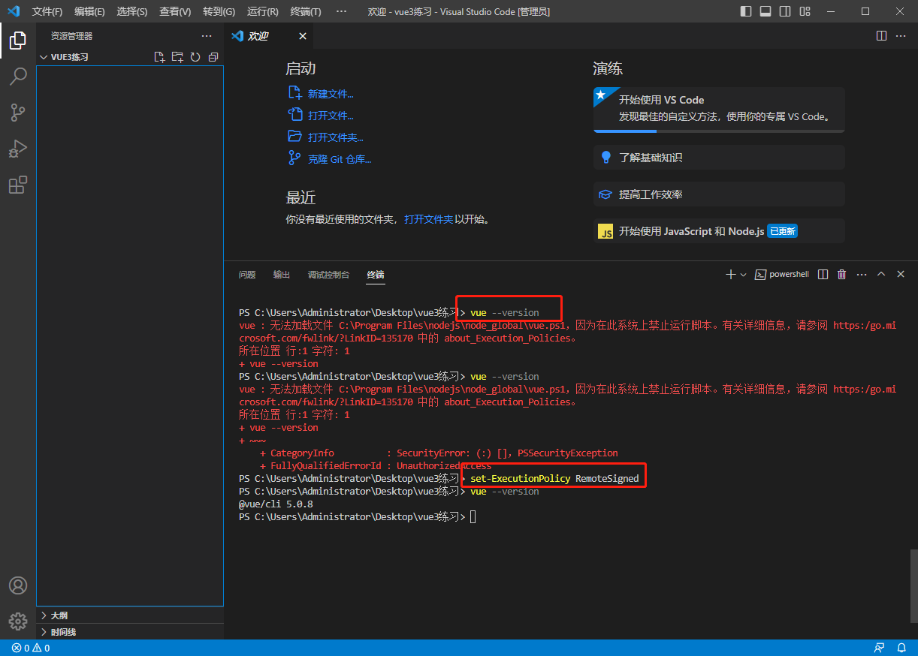
Task: Open the terminal launch profile dropdown
Action: click(744, 275)
